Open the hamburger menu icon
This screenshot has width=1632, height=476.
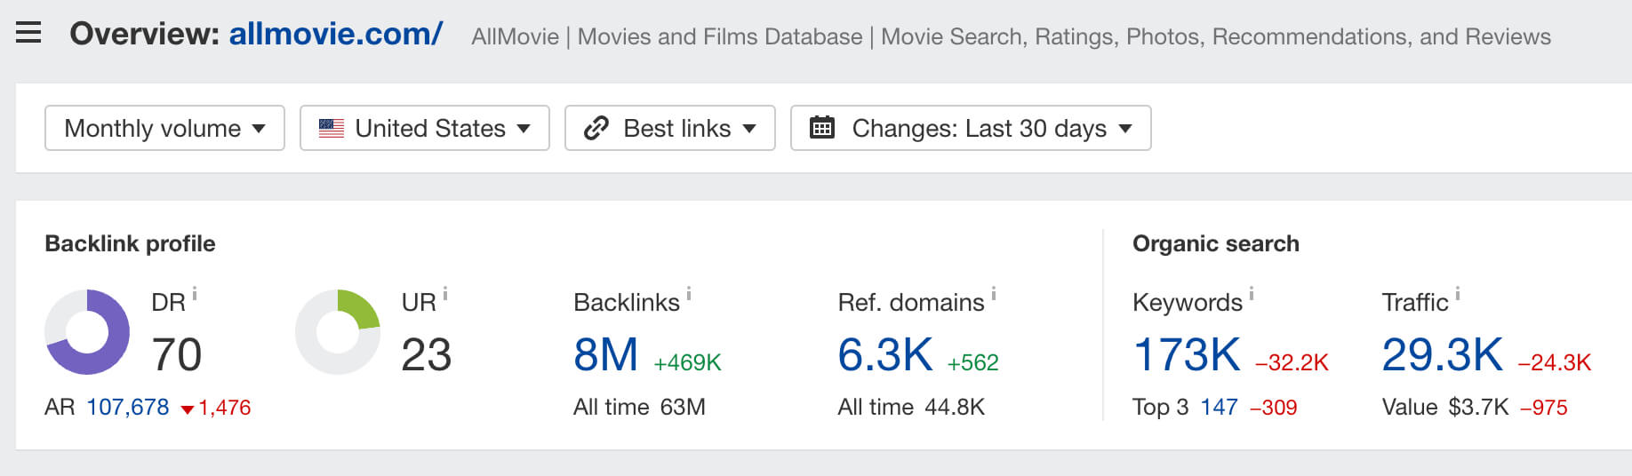(x=28, y=34)
